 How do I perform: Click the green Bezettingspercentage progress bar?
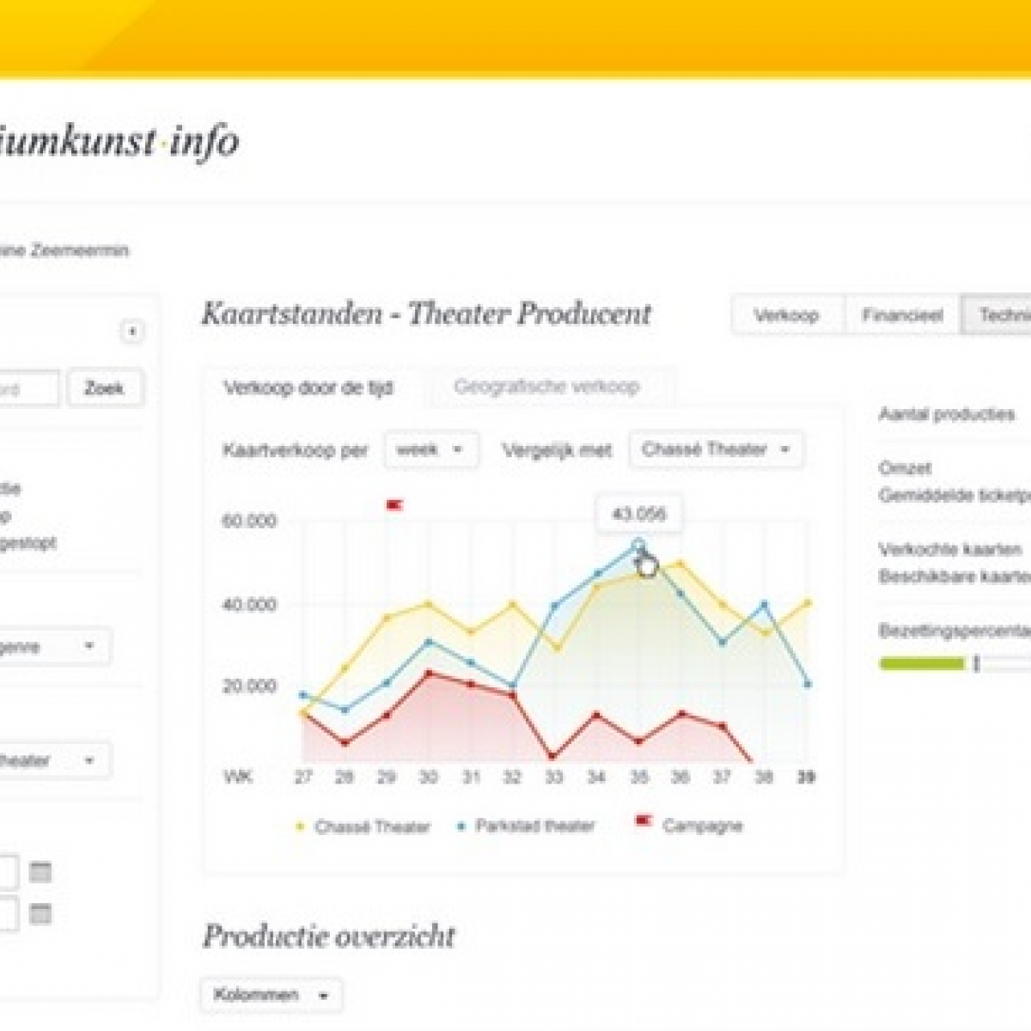point(922,663)
